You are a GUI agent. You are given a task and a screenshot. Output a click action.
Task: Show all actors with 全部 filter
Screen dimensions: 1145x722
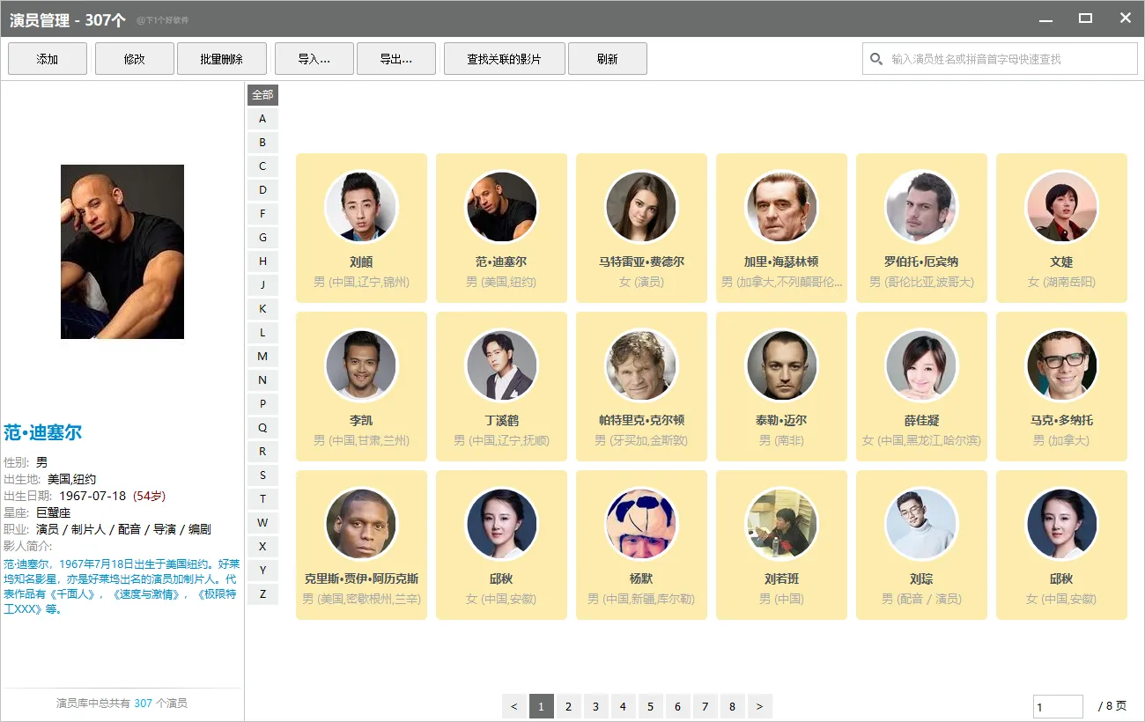coord(262,95)
